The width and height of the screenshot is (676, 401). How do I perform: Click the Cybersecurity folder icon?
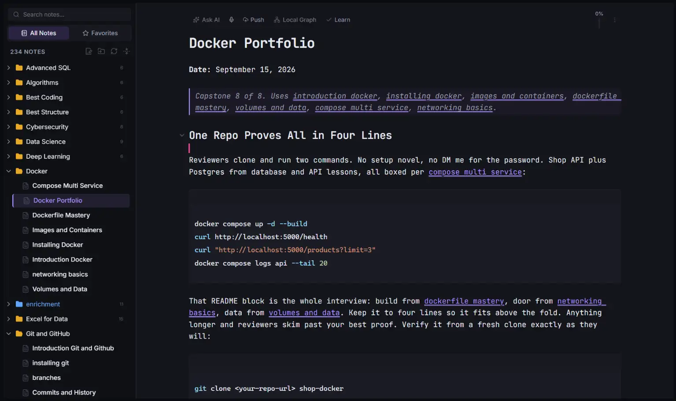point(19,127)
